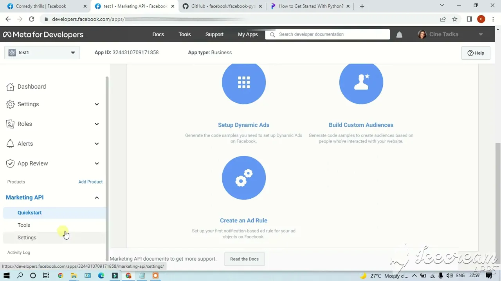This screenshot has width=501, height=281.
Task: Expand the App Review section chevron
Action: 97,164
